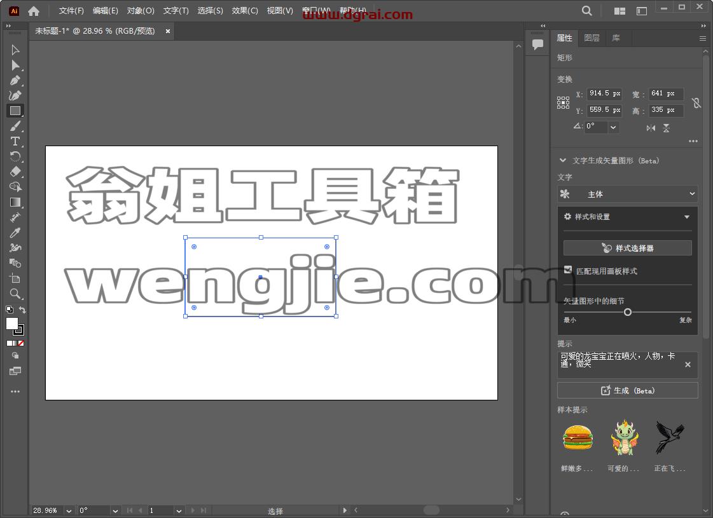Select the Rectangle tool

coord(15,111)
